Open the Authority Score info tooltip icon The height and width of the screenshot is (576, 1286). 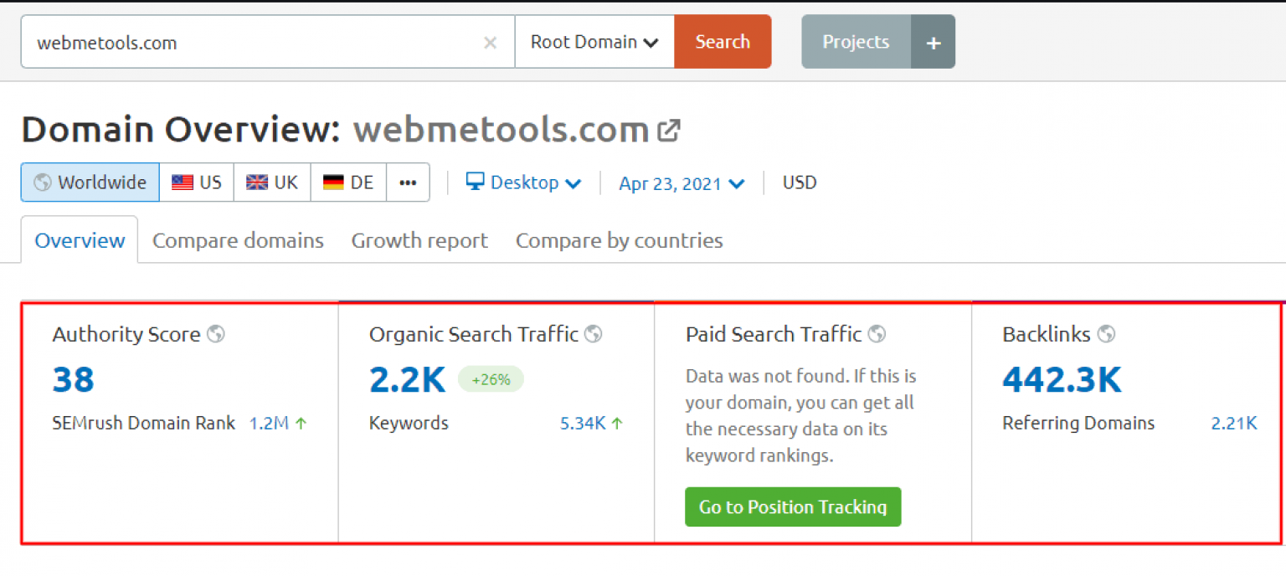click(x=216, y=333)
